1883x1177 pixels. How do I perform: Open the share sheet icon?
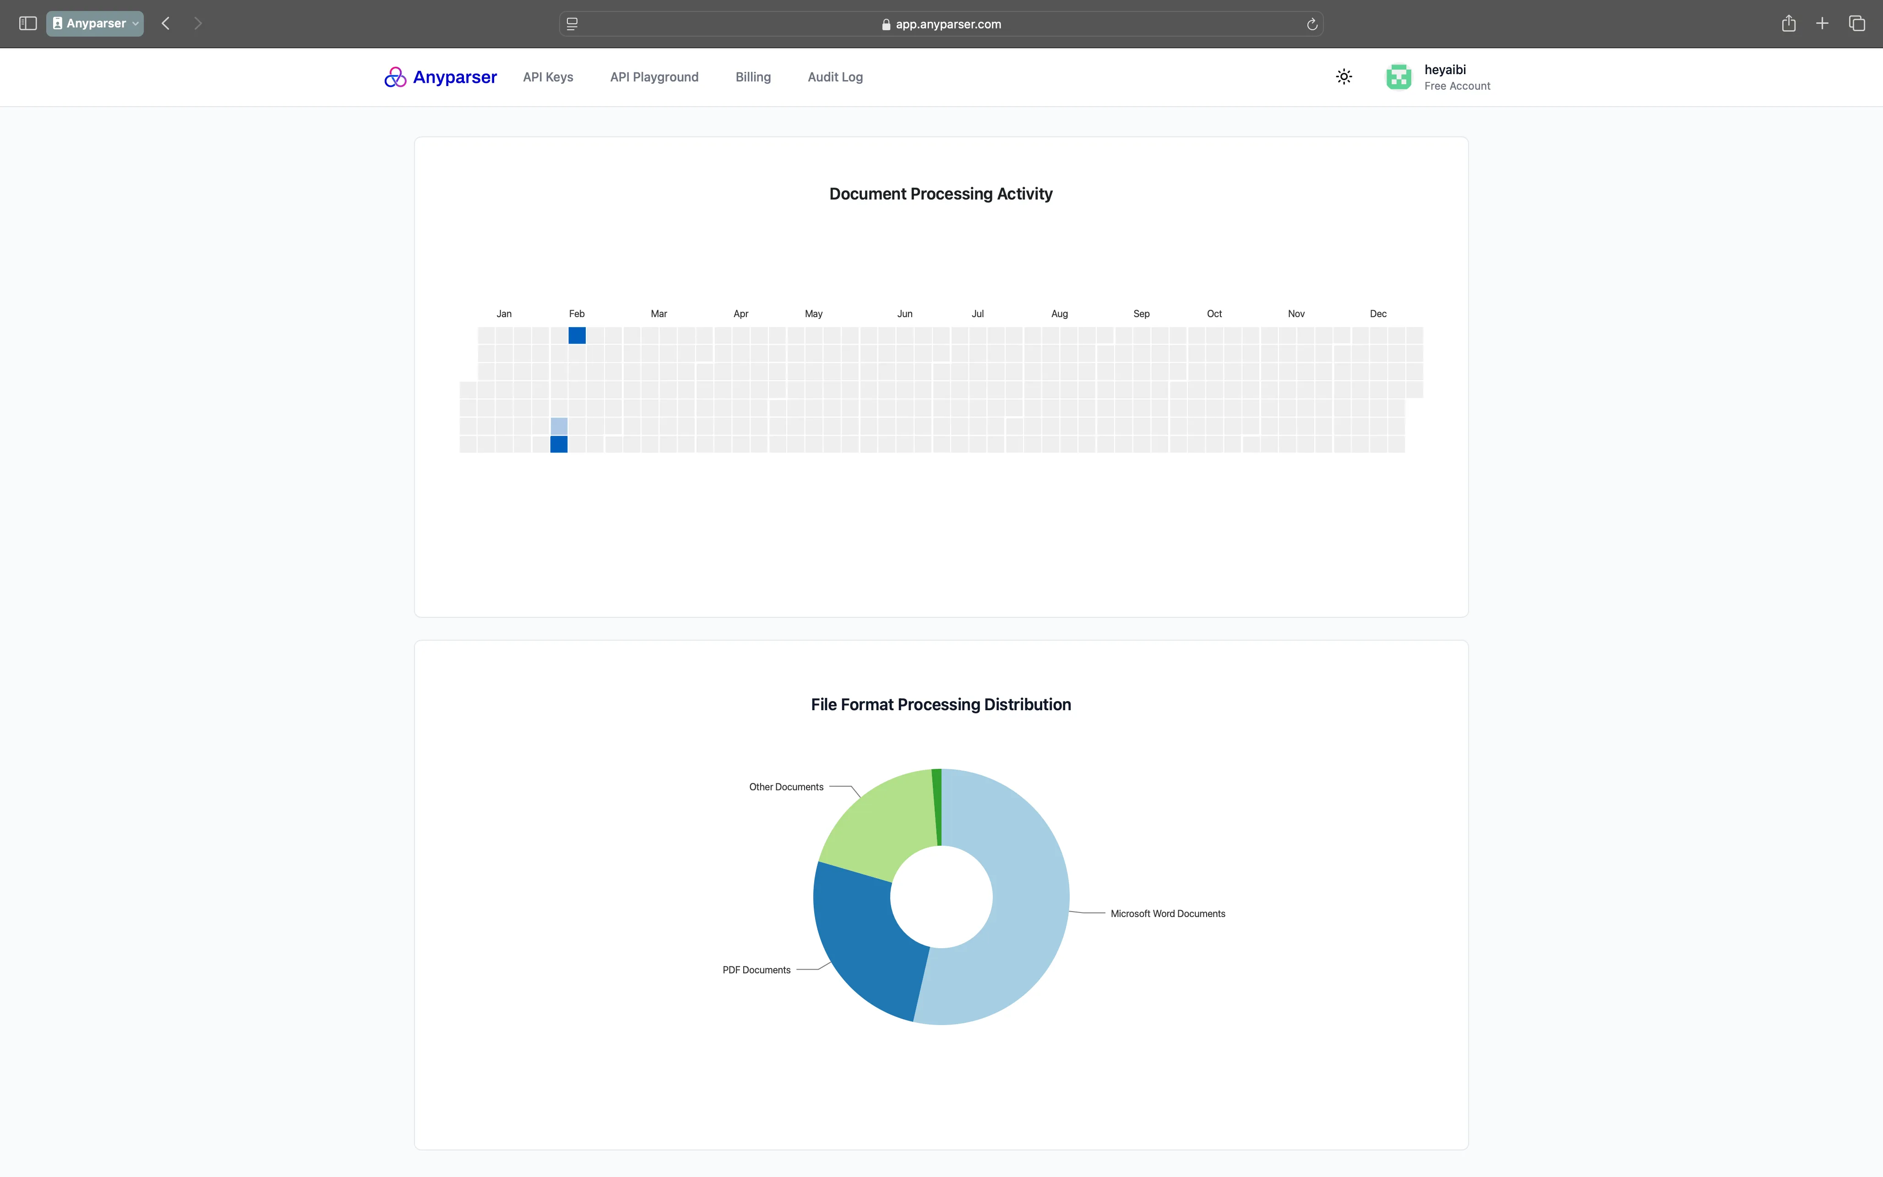1788,23
